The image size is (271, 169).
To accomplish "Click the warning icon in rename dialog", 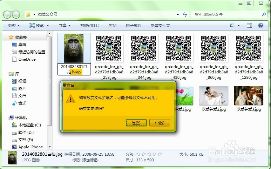I will point(71,99).
